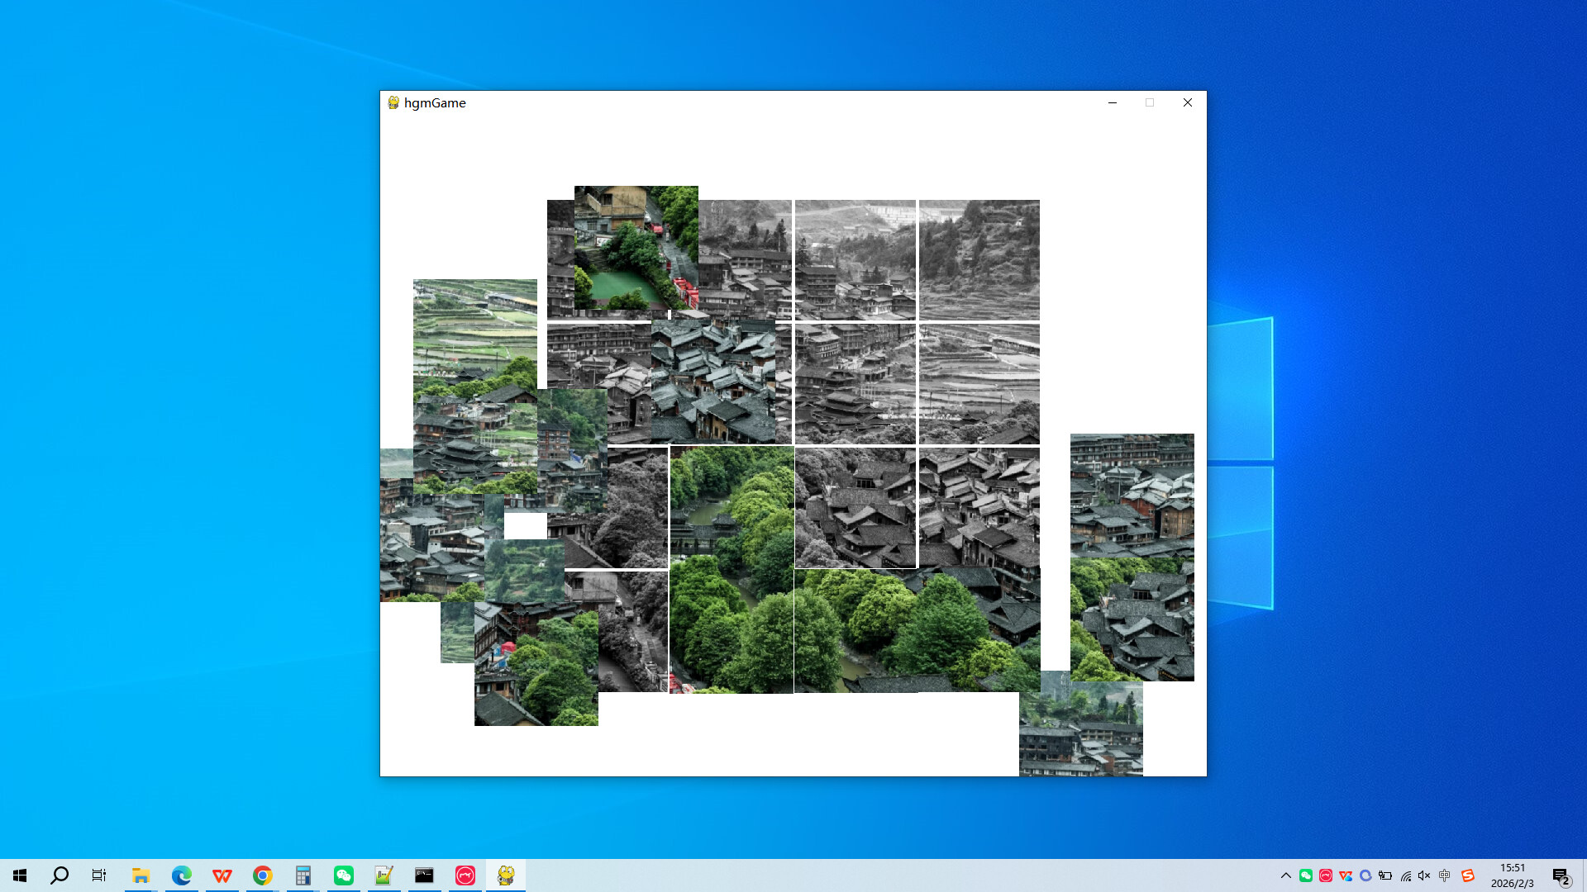Focus the running hgmGame via its taskbar icon
This screenshot has width=1587, height=892.
tap(506, 875)
